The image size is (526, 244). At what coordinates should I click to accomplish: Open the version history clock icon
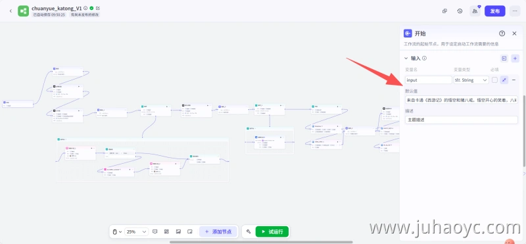click(460, 11)
